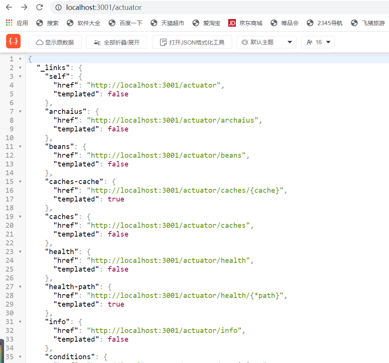
Task: Click line number 10 in the gutter
Action: pos(10,138)
